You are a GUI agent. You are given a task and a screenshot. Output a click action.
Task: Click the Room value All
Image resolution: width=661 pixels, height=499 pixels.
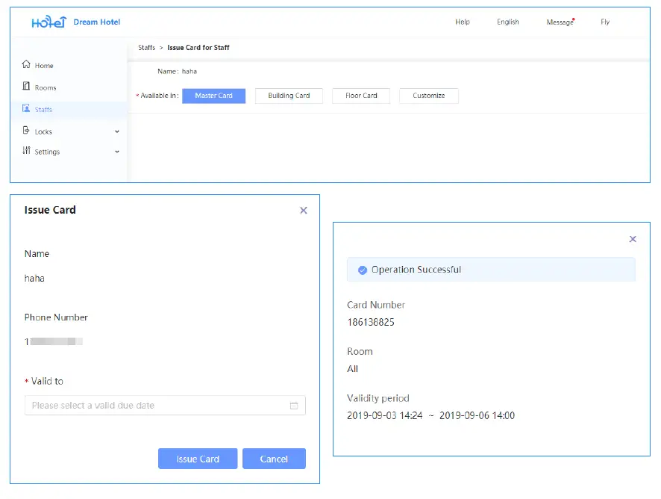click(x=352, y=369)
